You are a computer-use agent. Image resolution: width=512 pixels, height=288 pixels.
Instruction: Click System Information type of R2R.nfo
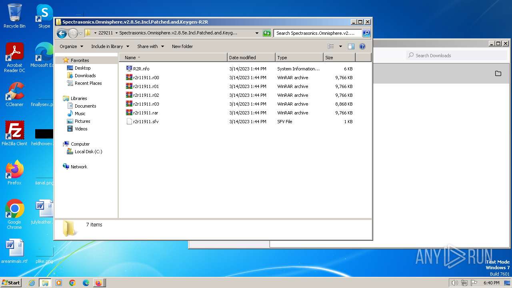click(298, 69)
